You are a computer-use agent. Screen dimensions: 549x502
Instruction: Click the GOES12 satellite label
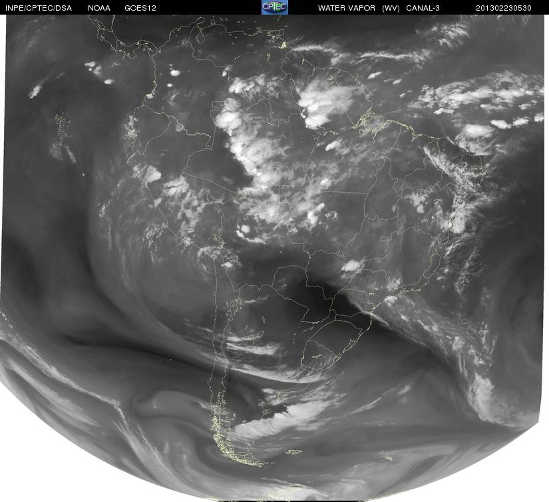click(x=140, y=8)
